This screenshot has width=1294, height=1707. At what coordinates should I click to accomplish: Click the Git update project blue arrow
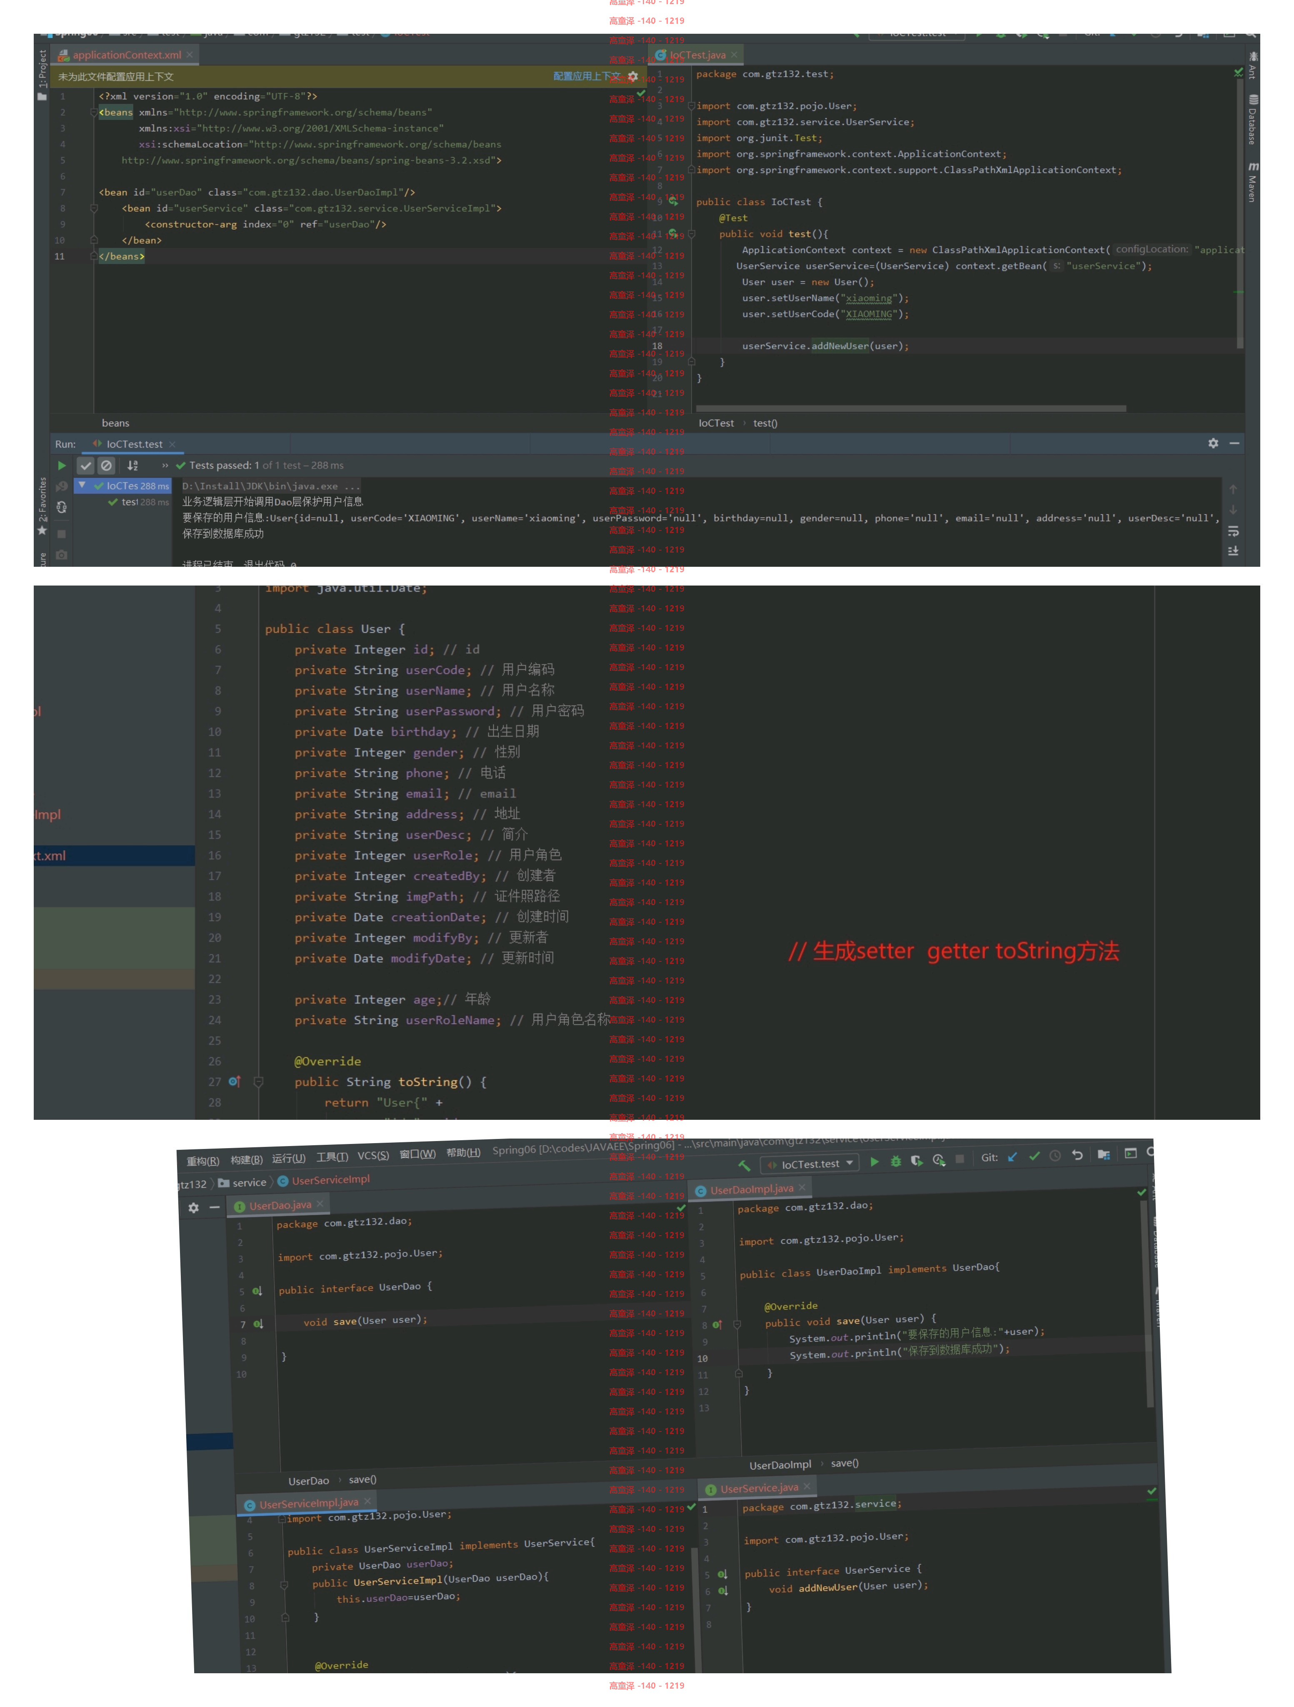coord(1012,1157)
